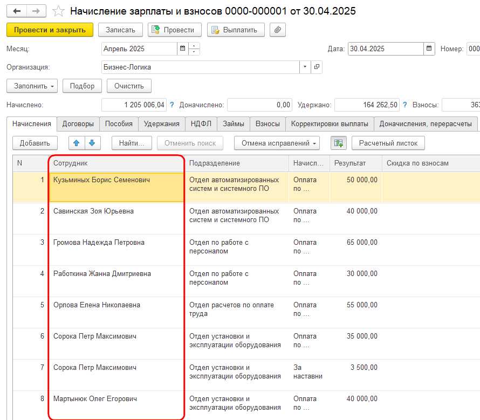Image resolution: width=480 pixels, height=420 pixels.
Task: Click the Доначислено amount field 0,00
Action: point(260,105)
